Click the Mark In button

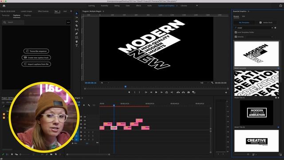(134, 92)
